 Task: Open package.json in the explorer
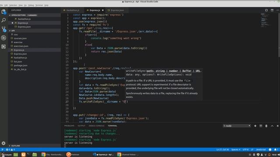(x=21, y=65)
